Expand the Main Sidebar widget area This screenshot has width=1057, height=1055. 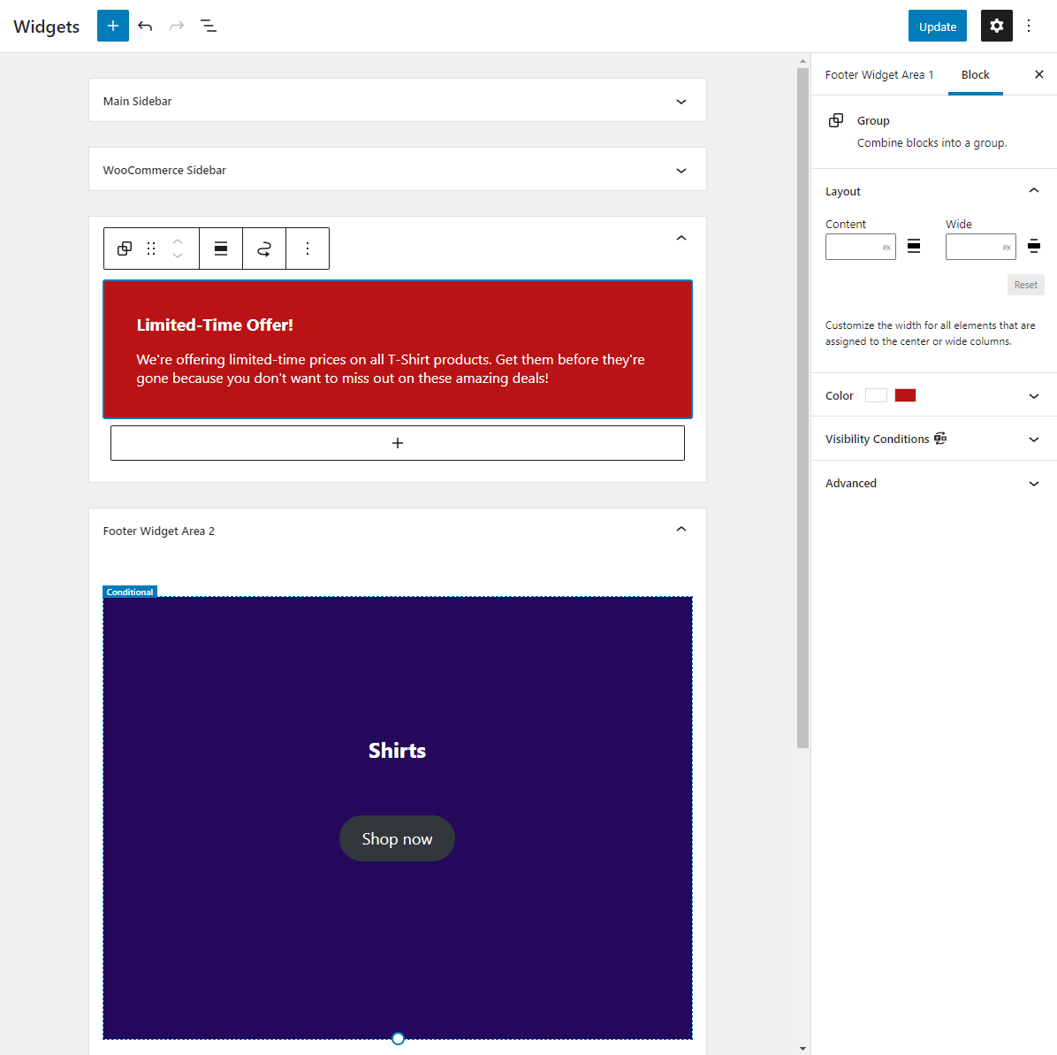[x=681, y=101]
